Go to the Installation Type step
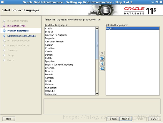 click(16, 26)
